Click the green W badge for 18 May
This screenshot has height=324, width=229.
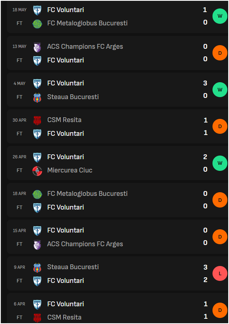tap(220, 16)
